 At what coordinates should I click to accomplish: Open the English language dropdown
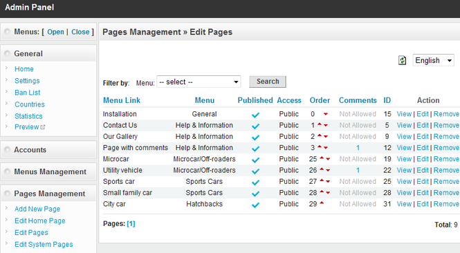point(433,60)
